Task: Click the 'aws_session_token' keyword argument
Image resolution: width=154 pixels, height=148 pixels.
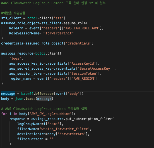Action: pos(26,74)
